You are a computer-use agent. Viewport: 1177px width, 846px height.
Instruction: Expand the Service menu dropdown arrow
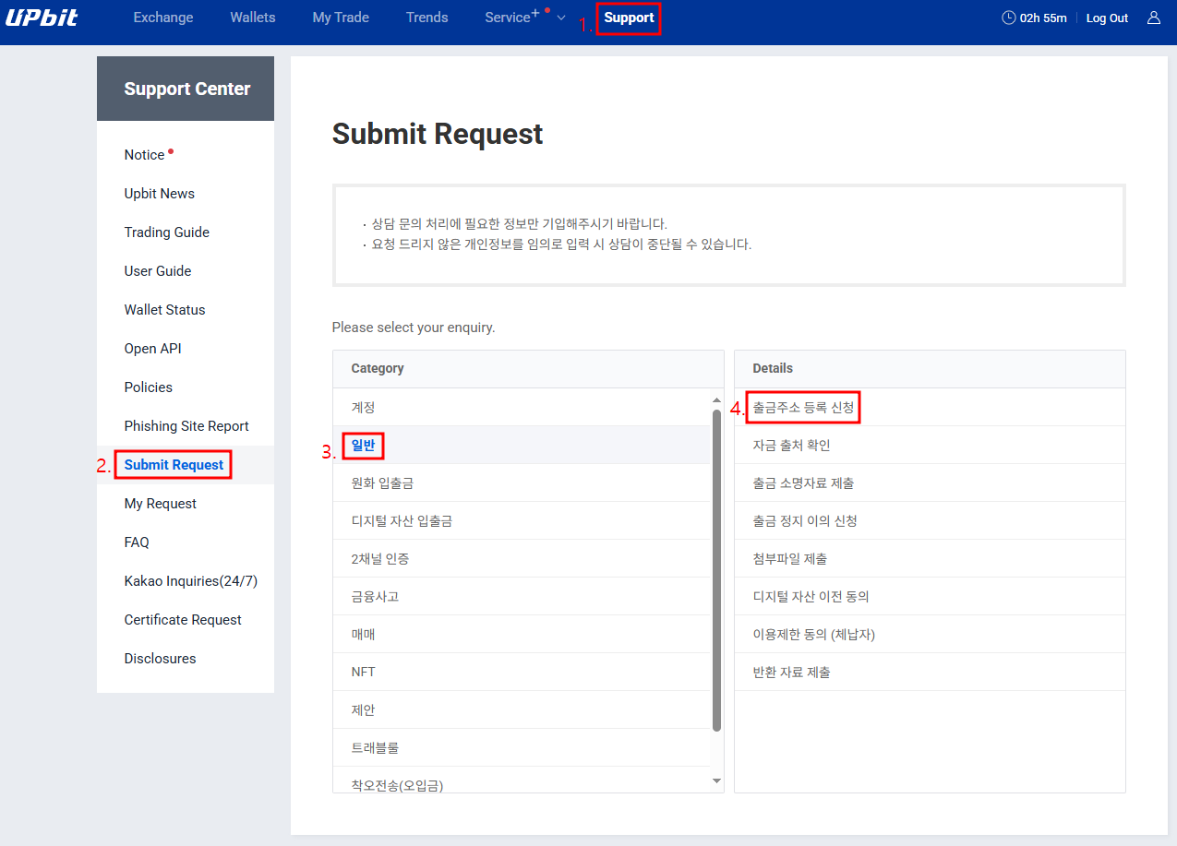pos(560,17)
